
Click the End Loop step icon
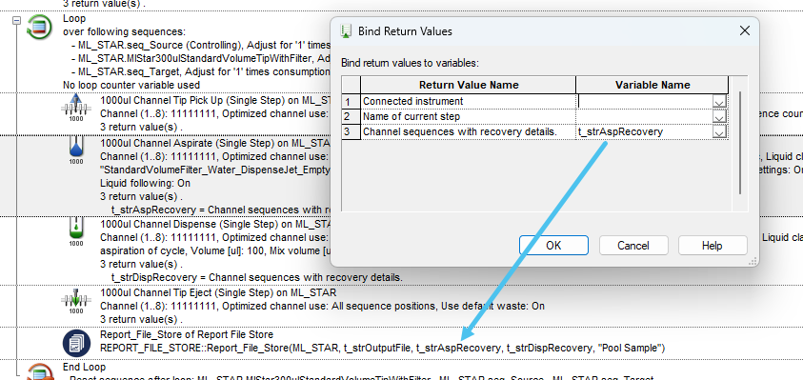point(39,372)
